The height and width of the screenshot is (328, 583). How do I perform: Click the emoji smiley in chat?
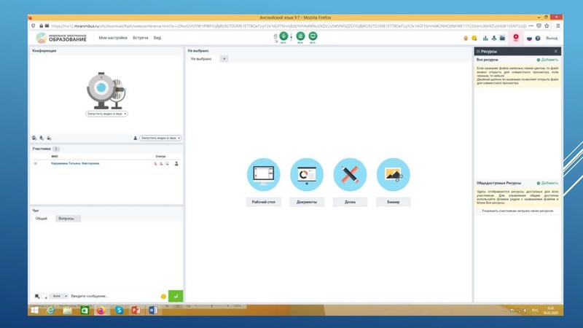(x=163, y=296)
